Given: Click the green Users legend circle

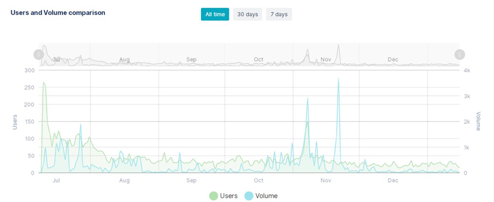Looking at the screenshot, I should point(214,196).
